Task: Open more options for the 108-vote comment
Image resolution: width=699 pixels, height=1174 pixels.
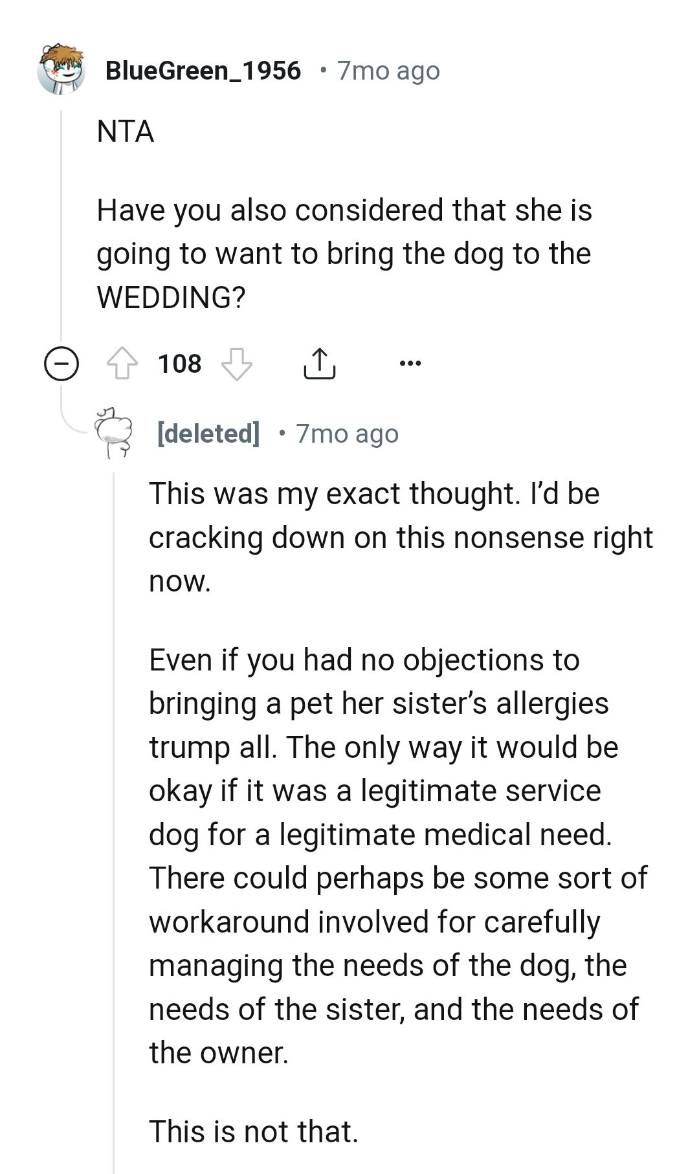Action: (412, 364)
